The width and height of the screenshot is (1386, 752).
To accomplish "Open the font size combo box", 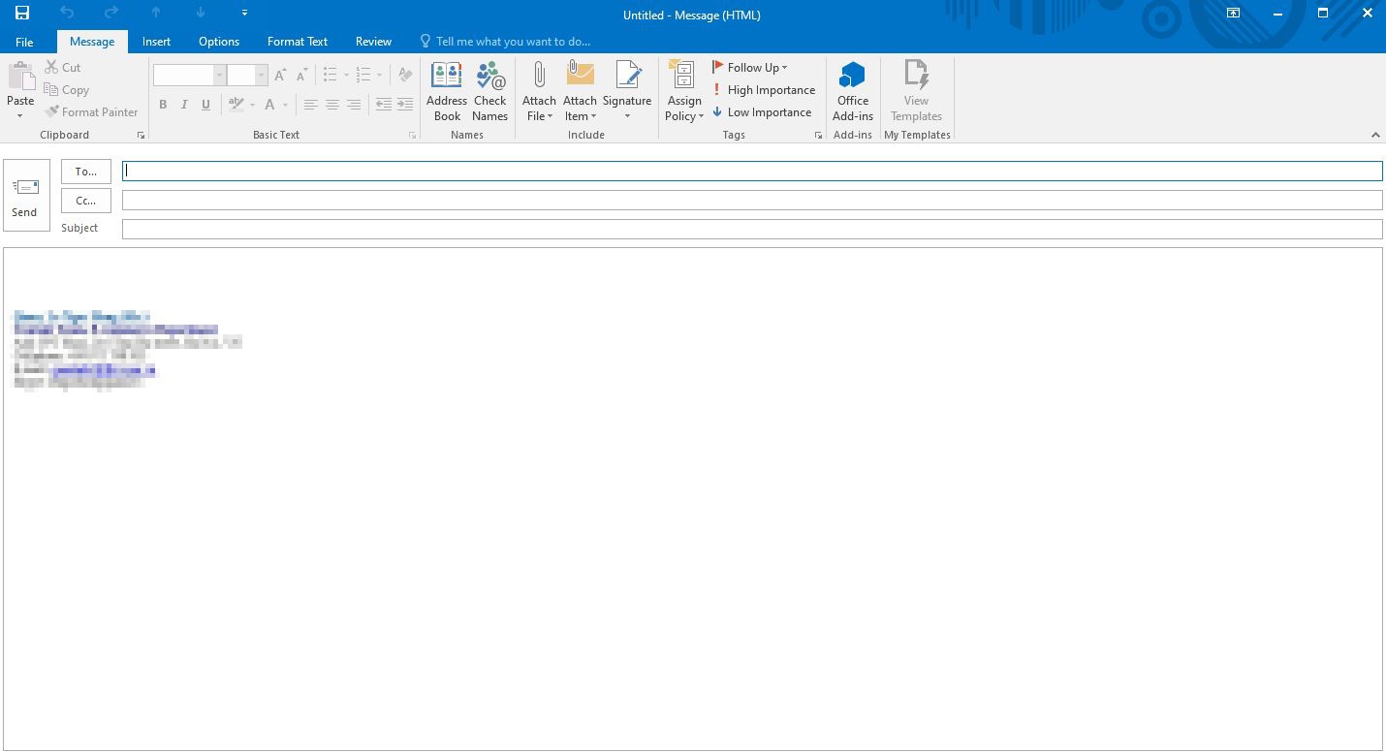I will pyautogui.click(x=247, y=75).
